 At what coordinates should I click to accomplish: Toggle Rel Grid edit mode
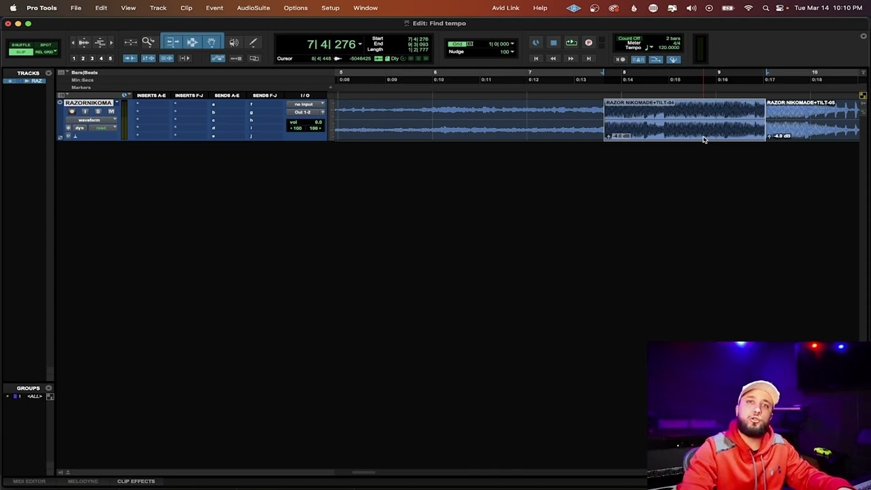pos(46,52)
